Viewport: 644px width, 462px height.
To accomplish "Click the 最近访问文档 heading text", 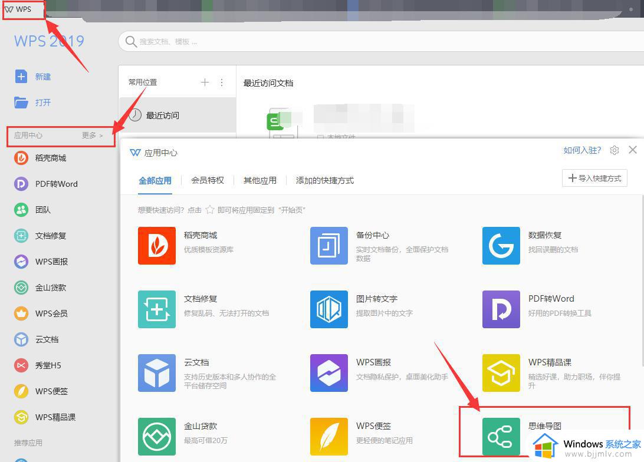I will tap(268, 83).
